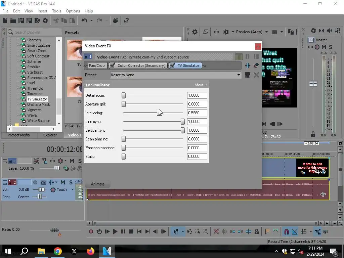
Task: Click the Remove Selected Plug-In icon
Action: [x=256, y=66]
